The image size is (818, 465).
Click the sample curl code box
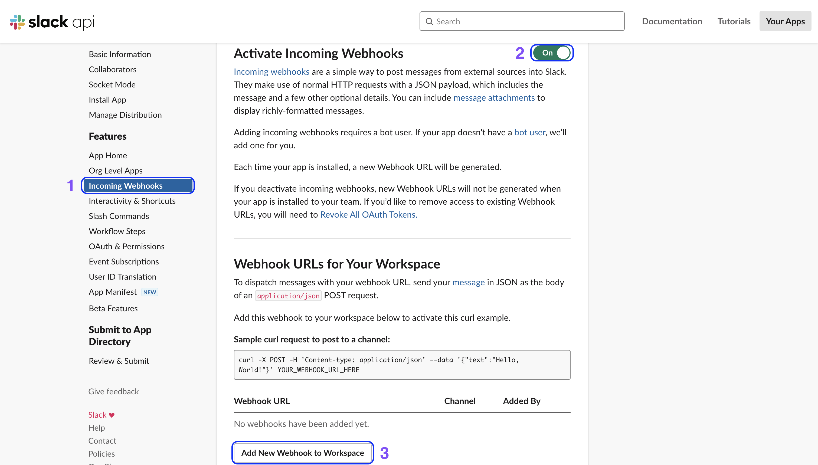pyautogui.click(x=402, y=365)
